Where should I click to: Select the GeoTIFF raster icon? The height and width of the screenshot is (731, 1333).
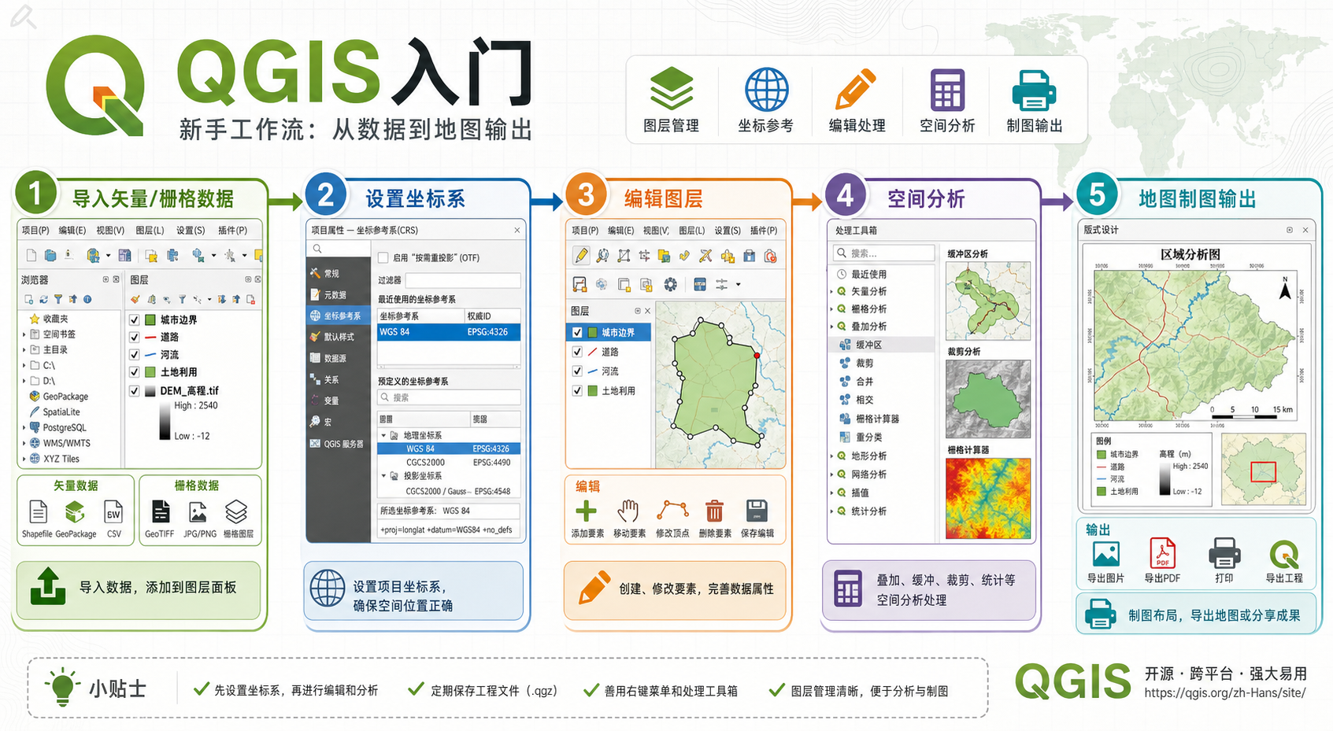(161, 512)
